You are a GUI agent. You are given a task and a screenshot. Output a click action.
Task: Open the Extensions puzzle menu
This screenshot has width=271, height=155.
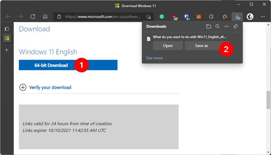(x=211, y=17)
